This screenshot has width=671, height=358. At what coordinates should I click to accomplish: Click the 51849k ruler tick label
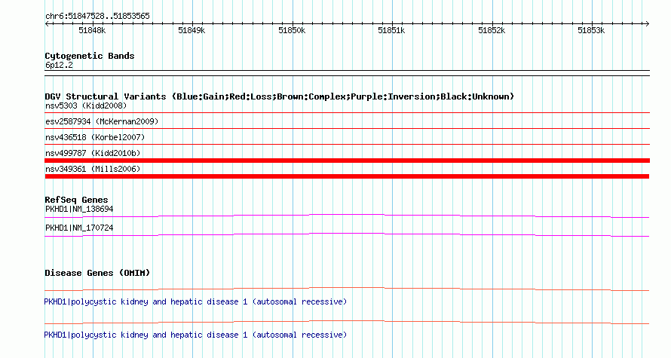(x=191, y=30)
